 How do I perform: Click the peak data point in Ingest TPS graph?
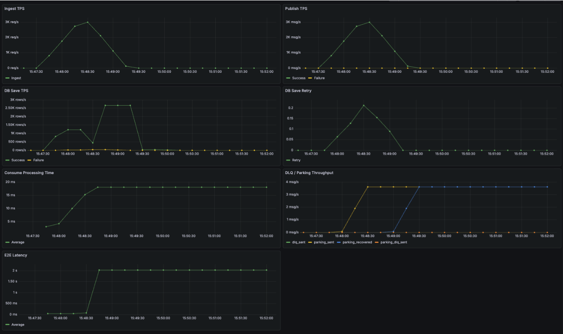[x=88, y=22]
